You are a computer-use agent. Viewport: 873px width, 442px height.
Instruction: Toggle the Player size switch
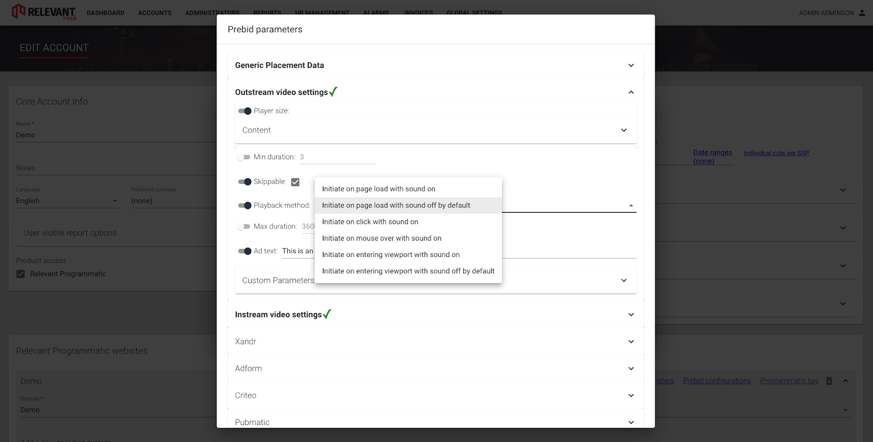pyautogui.click(x=244, y=111)
